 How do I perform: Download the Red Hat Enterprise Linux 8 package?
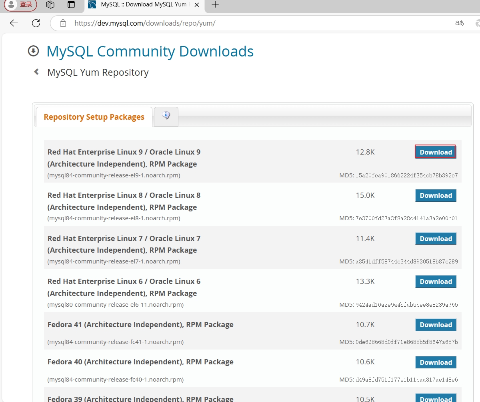click(x=436, y=195)
